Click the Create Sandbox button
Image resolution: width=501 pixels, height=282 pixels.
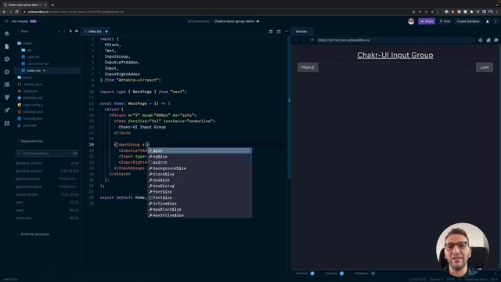[x=468, y=21]
